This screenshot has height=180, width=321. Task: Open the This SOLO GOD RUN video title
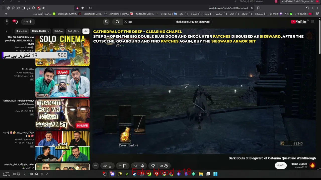[19, 40]
